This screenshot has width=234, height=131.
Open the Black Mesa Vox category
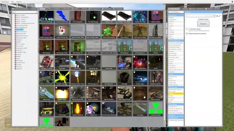(x=21, y=38)
